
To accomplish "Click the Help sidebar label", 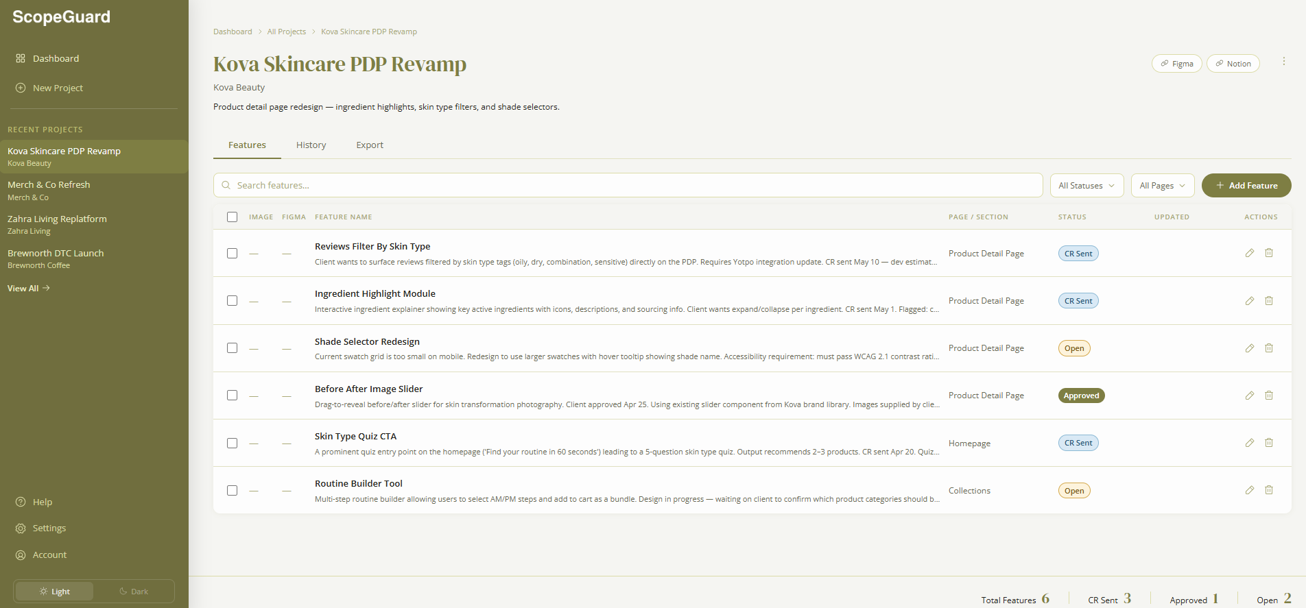I will coord(43,502).
